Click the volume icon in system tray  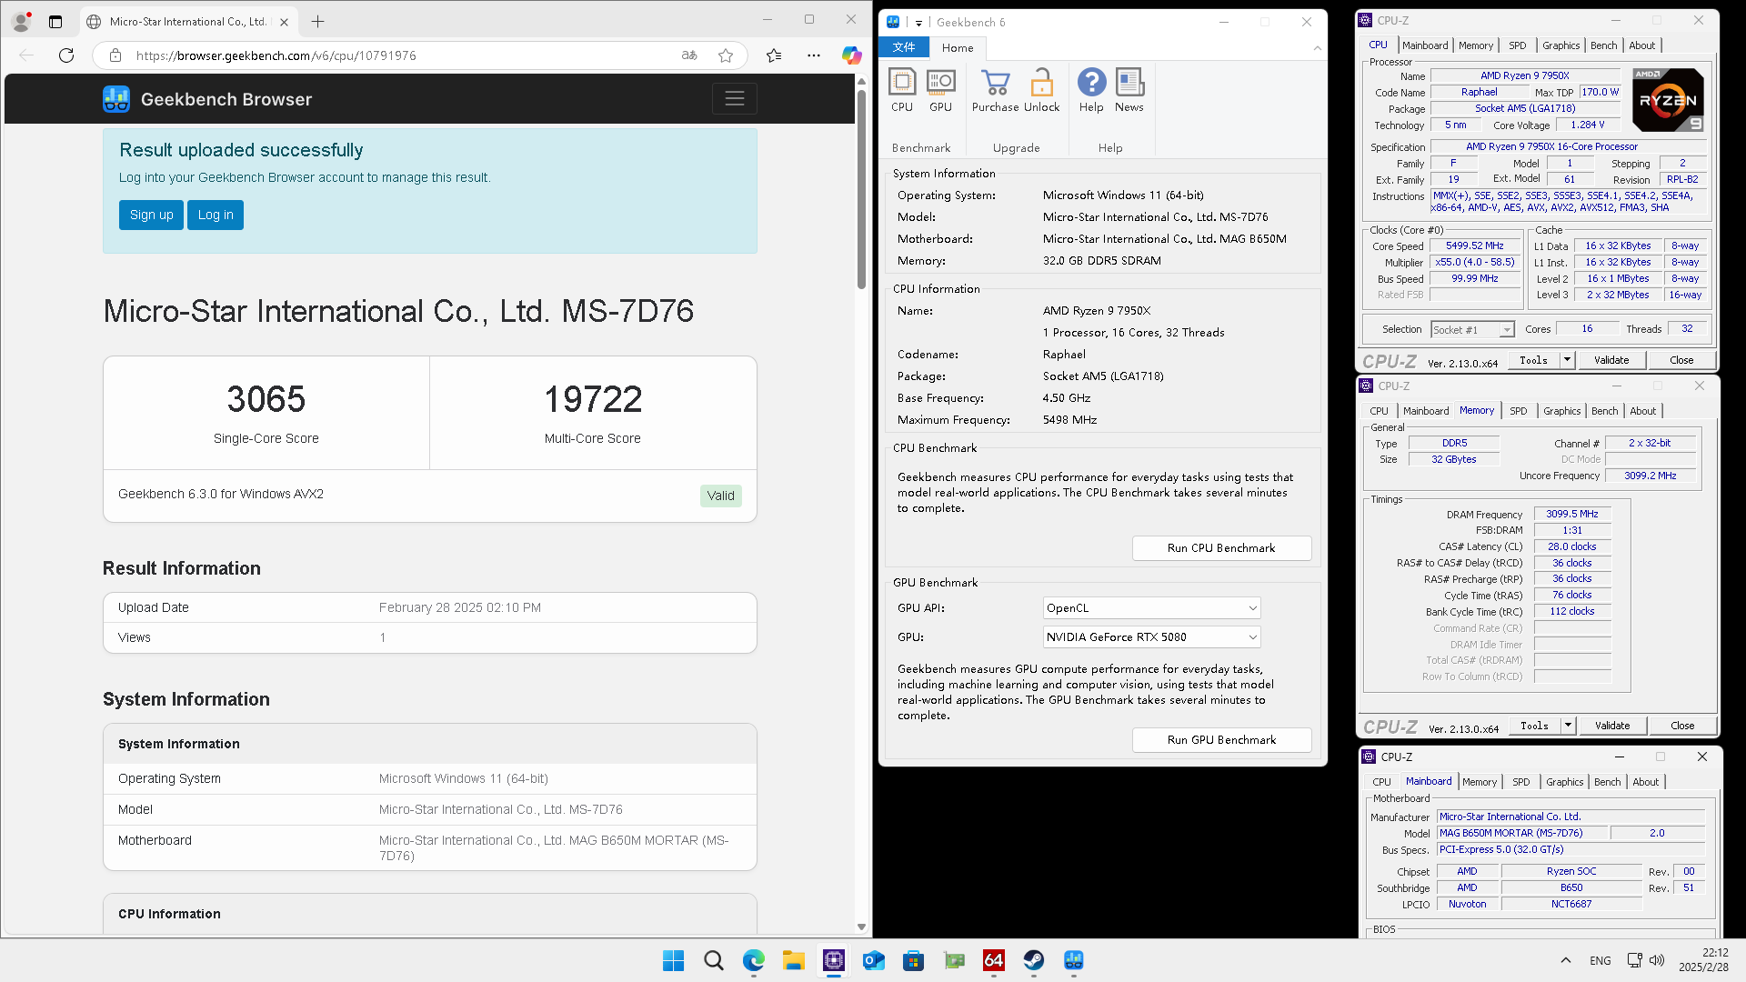pos(1657,960)
